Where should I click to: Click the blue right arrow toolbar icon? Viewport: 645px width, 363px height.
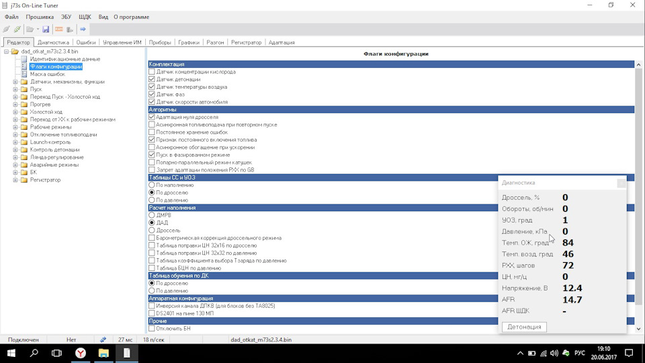(x=83, y=30)
